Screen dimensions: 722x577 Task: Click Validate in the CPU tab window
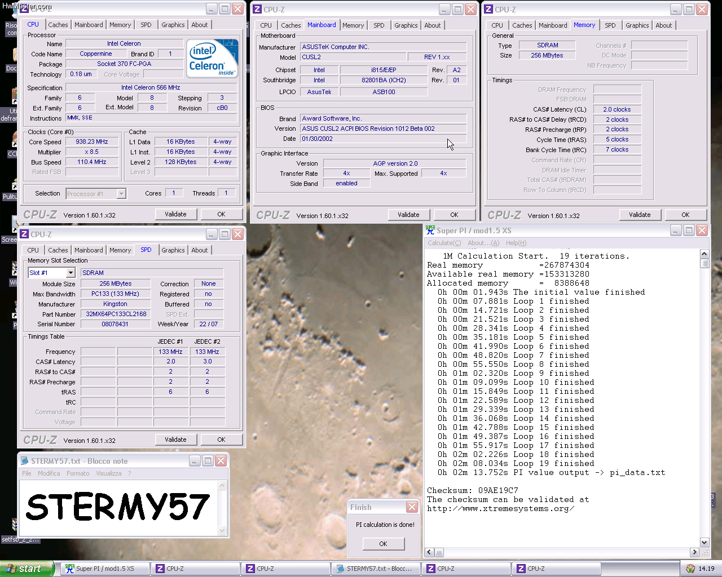(175, 214)
